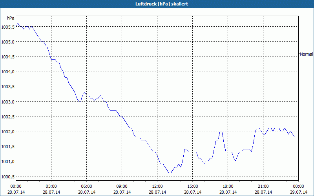Click the 15:00 time axis label
This screenshot has width=314, height=196.
pyautogui.click(x=193, y=187)
